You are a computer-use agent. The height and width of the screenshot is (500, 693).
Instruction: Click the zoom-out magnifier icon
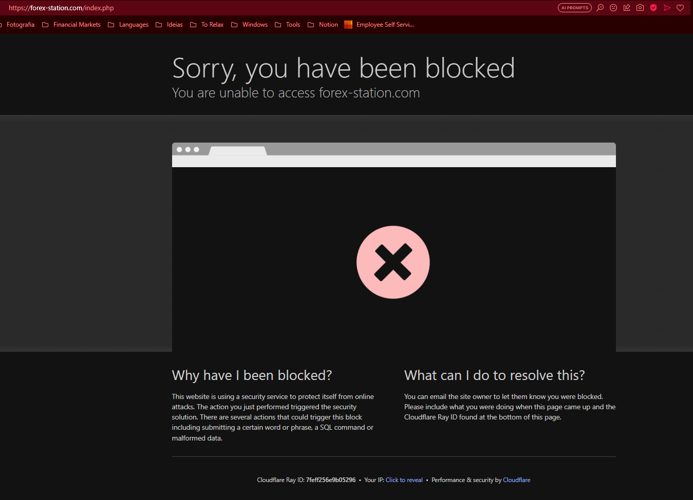point(600,8)
